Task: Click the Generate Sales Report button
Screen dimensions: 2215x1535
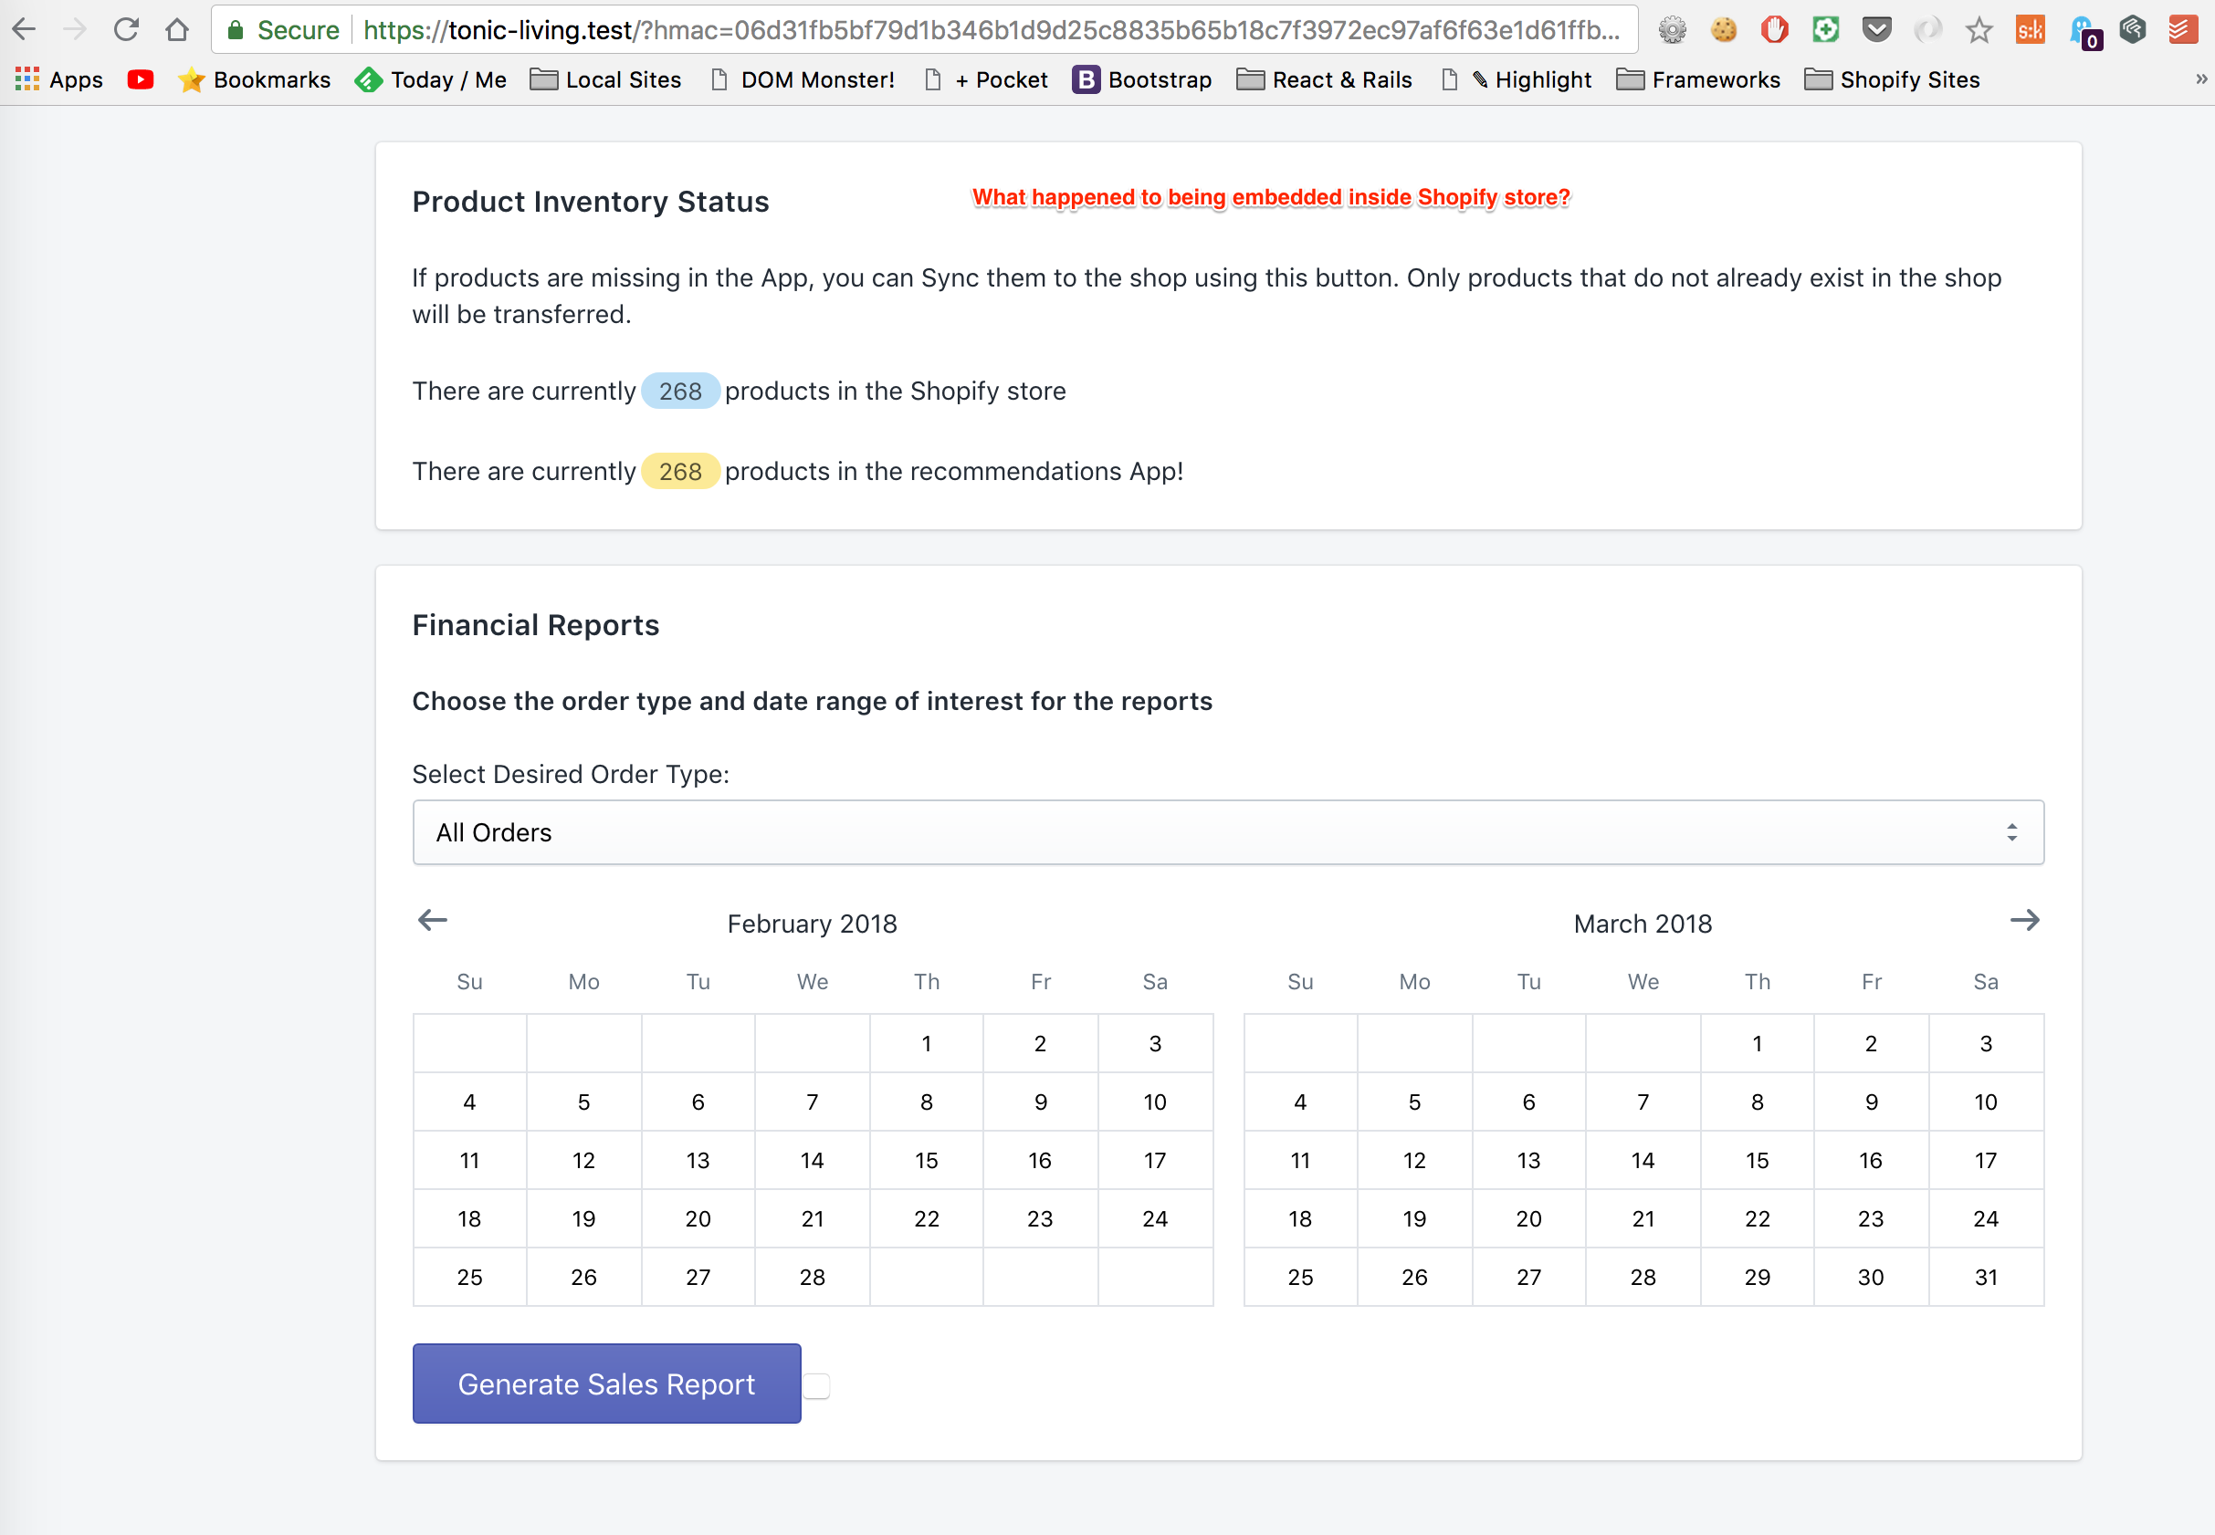Action: pos(606,1383)
